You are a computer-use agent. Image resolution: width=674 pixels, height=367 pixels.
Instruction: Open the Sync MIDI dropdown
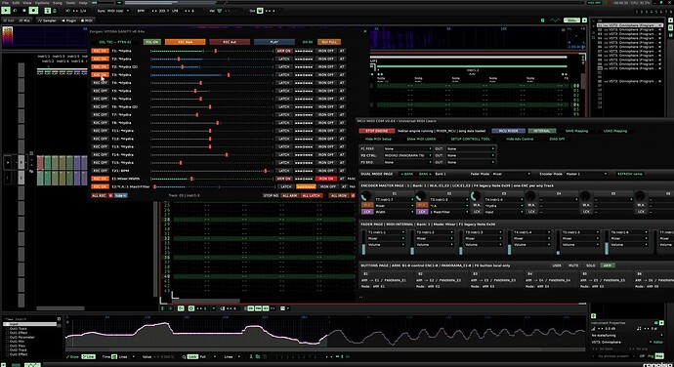pos(113,11)
